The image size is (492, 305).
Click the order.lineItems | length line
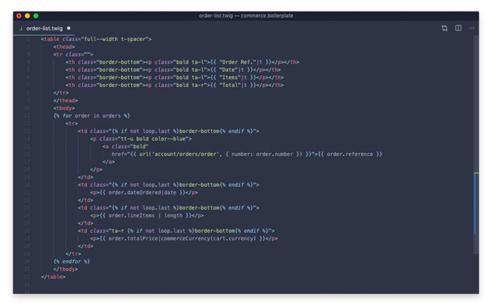[147, 216]
